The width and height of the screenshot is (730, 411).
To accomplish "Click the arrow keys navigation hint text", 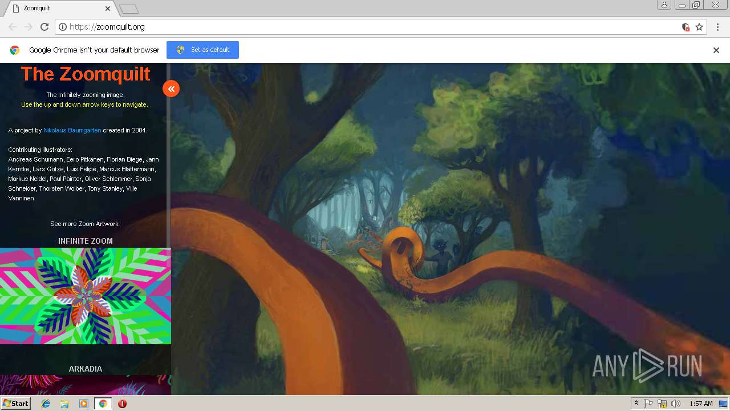I will pos(84,104).
